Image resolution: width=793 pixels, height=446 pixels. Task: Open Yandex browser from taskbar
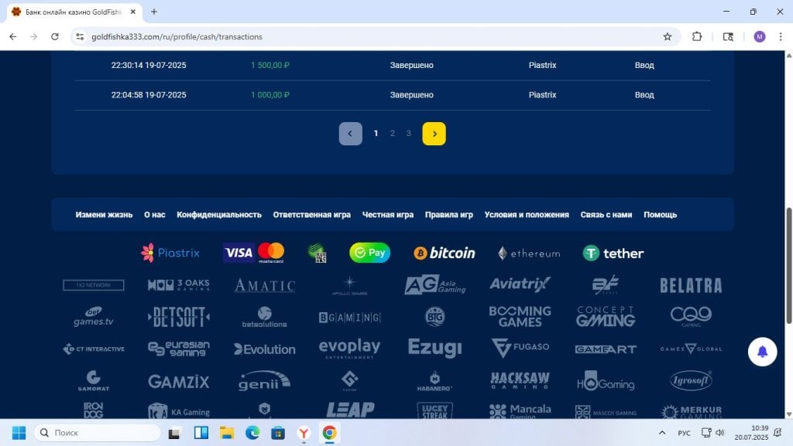pos(304,433)
